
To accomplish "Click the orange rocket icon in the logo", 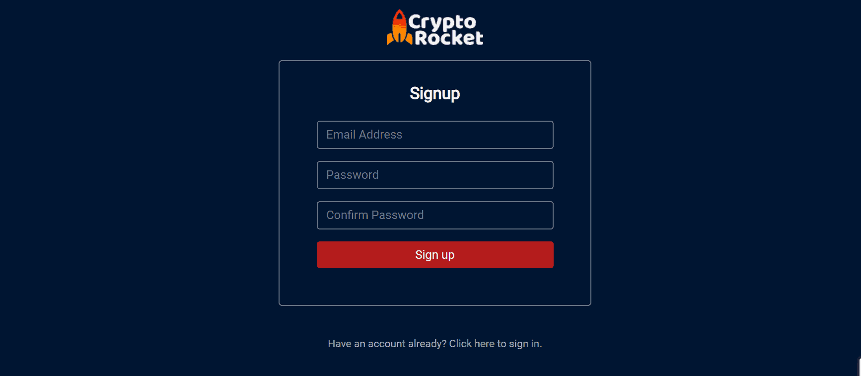I will click(x=399, y=27).
